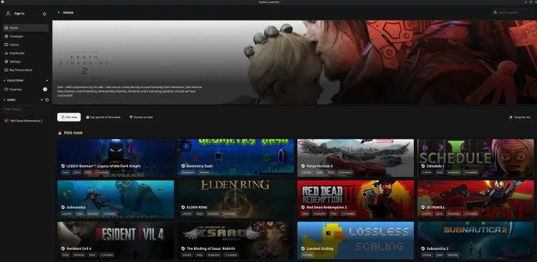Collapse the Collections section chevron
537x262 pixels.
point(4,80)
